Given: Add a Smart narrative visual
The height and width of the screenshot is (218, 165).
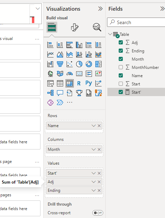Looking at the screenshot, I should click(70, 93).
